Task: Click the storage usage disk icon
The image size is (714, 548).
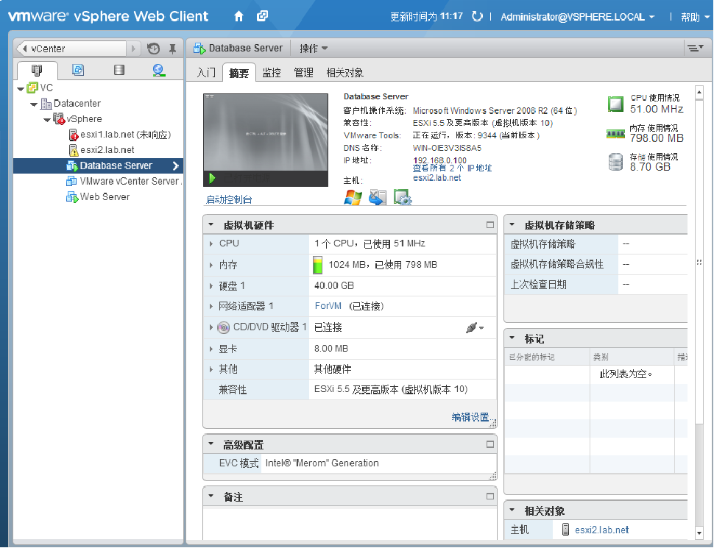Action: point(615,162)
